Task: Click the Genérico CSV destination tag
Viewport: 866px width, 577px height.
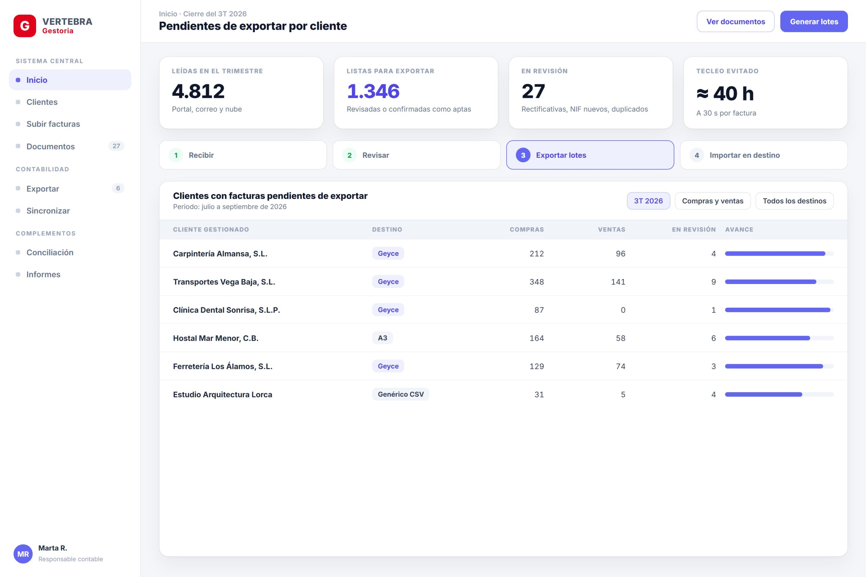Action: (x=401, y=394)
